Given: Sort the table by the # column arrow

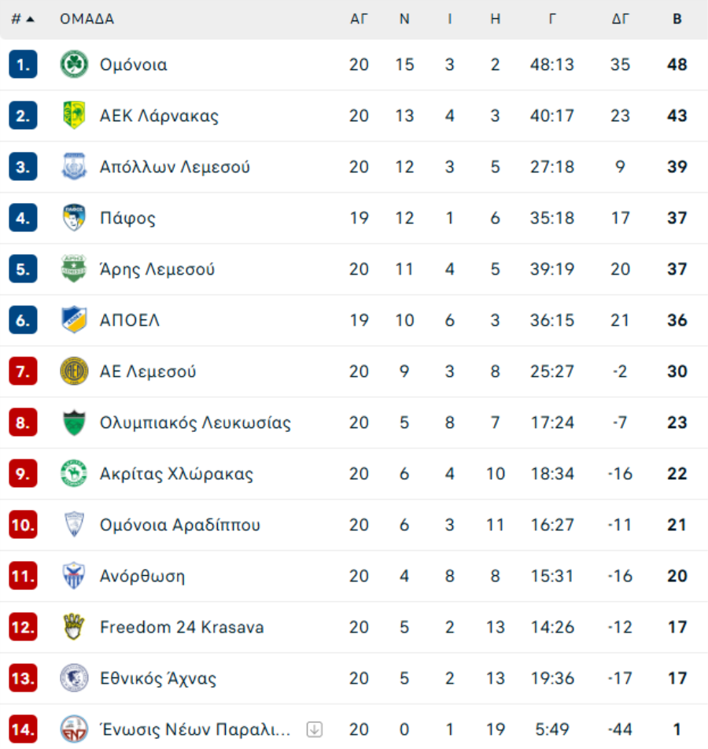Looking at the screenshot, I should click(23, 20).
